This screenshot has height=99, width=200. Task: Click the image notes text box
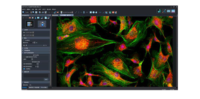click(36, 75)
